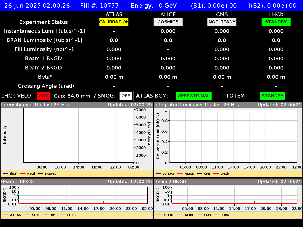The image size is (303, 227).
Task: Click the Updated timestamp on the Intensity chart
Action: [x=130, y=105]
